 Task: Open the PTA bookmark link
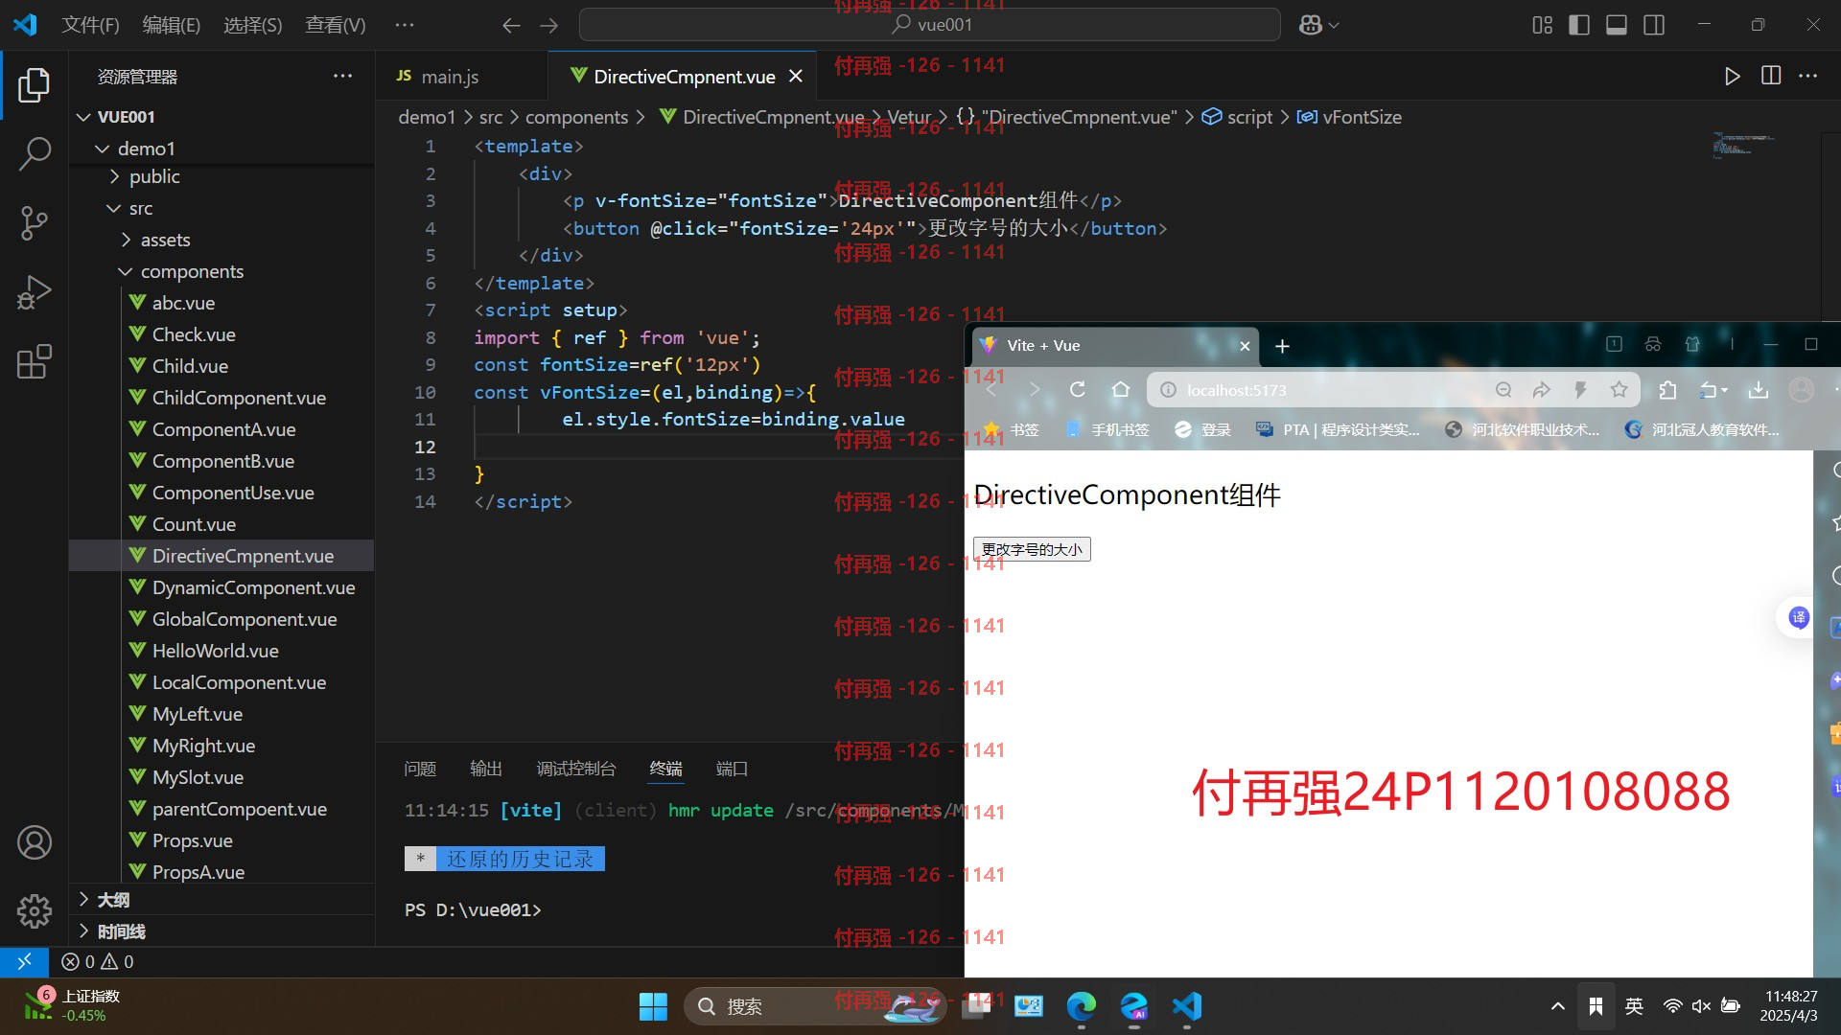[x=1338, y=429]
